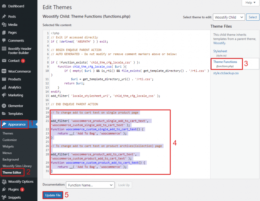This screenshot has width=260, height=201.
Task: Open Widgets under Appearance
Action: [x=8, y=146]
